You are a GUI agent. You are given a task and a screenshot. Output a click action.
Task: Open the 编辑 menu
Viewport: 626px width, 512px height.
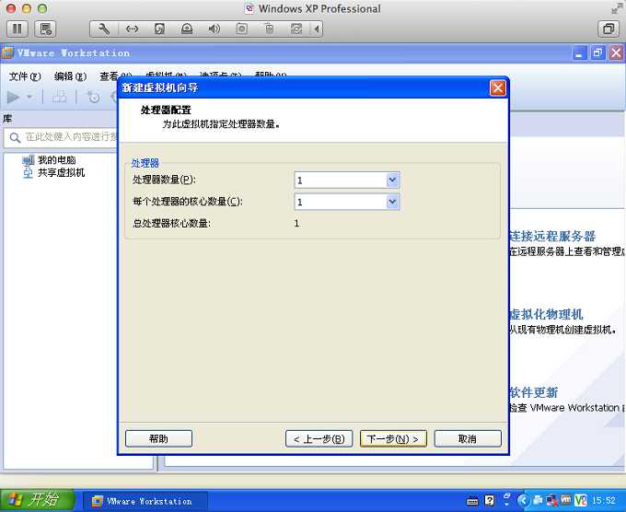click(x=70, y=76)
